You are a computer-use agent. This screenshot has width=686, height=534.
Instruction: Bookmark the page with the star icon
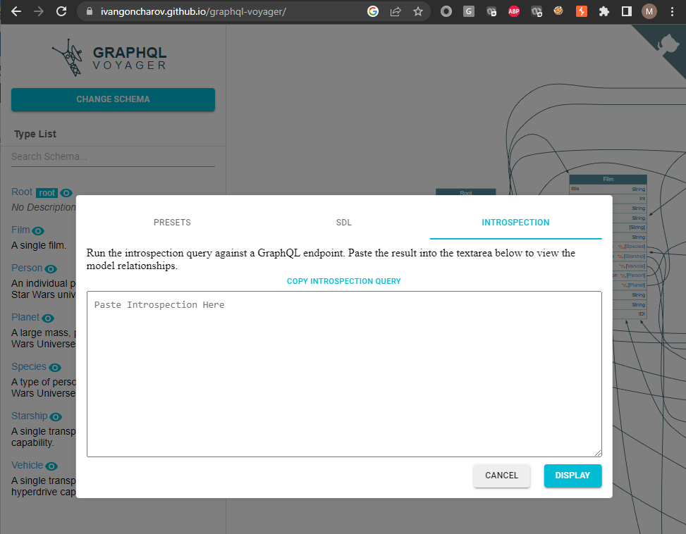tap(418, 11)
